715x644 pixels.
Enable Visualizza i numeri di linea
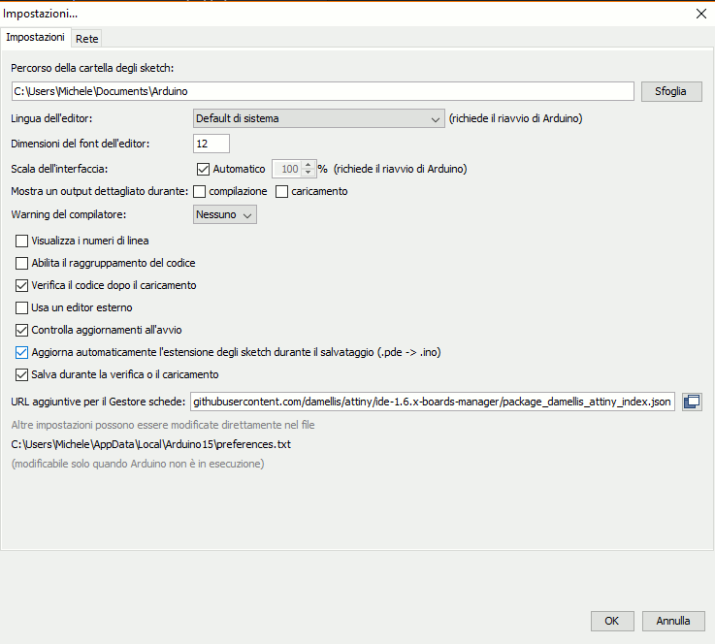pyautogui.click(x=22, y=241)
